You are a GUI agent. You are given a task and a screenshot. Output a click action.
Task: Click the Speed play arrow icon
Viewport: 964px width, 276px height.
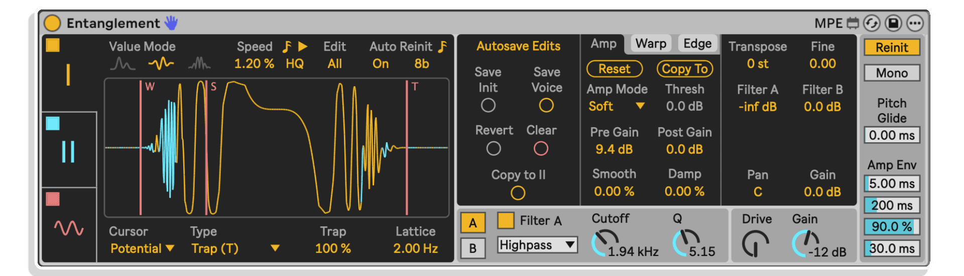(x=303, y=47)
